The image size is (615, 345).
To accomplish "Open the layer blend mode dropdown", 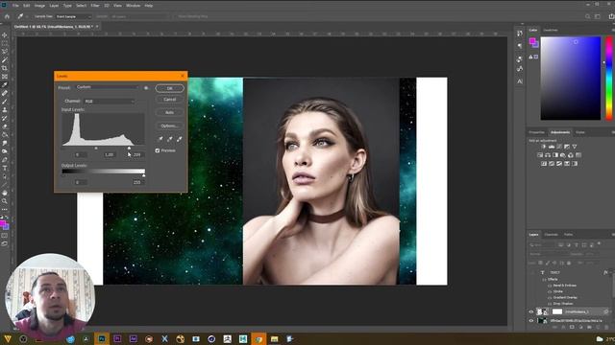I will pos(547,254).
